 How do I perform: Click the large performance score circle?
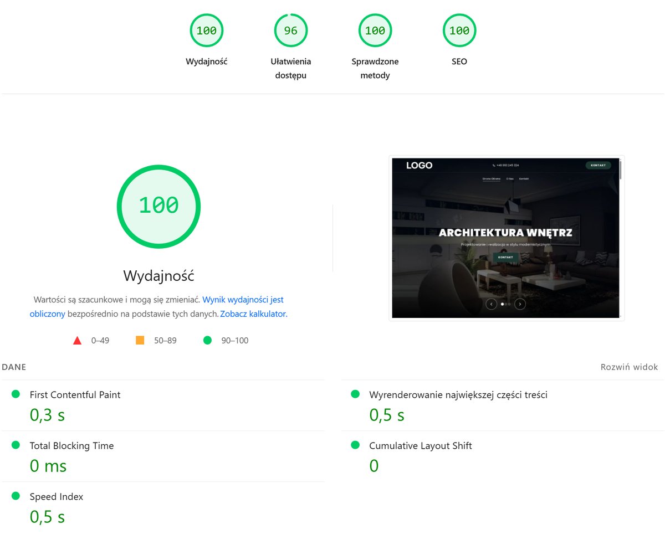(158, 206)
